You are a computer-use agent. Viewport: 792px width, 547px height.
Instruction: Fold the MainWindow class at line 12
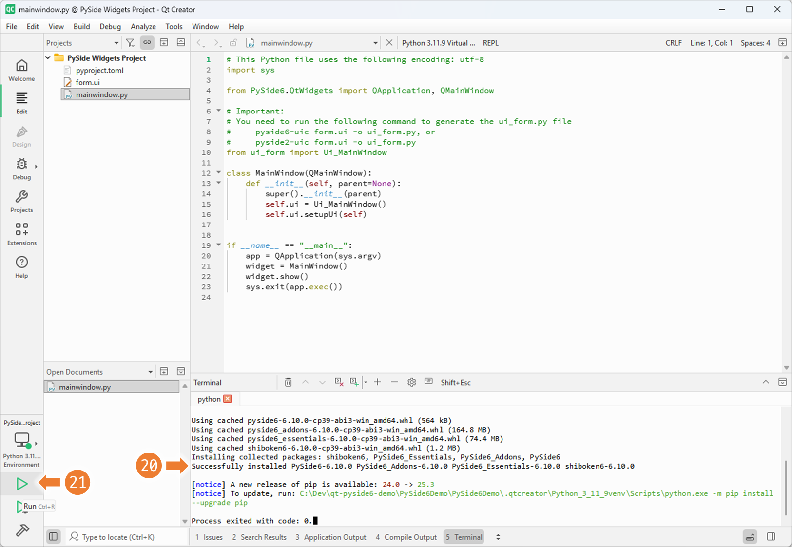(x=219, y=173)
